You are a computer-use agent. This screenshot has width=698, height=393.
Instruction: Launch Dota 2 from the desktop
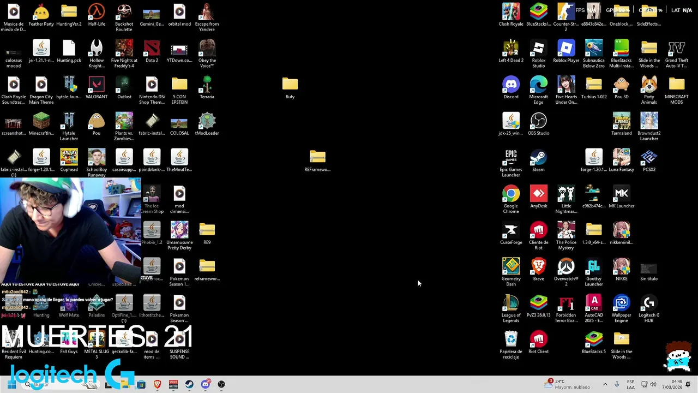tap(152, 51)
